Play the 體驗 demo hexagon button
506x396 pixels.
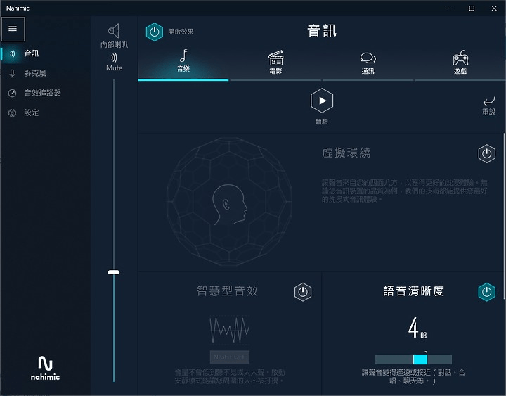click(x=322, y=101)
